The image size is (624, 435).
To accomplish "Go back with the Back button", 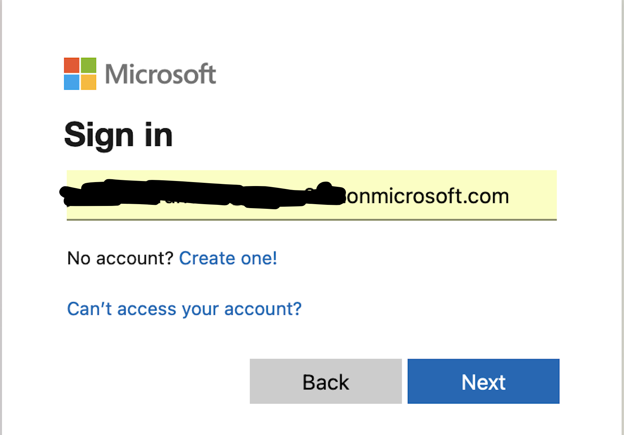I will [326, 381].
